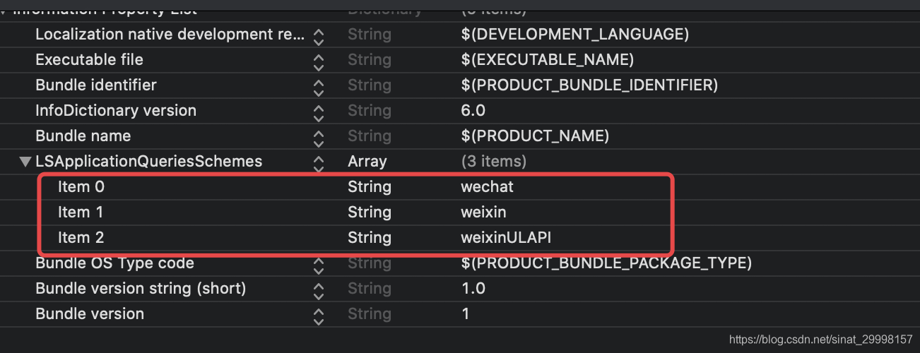The image size is (920, 353).
Task: Select the Bundle identifier key
Action: [x=95, y=85]
